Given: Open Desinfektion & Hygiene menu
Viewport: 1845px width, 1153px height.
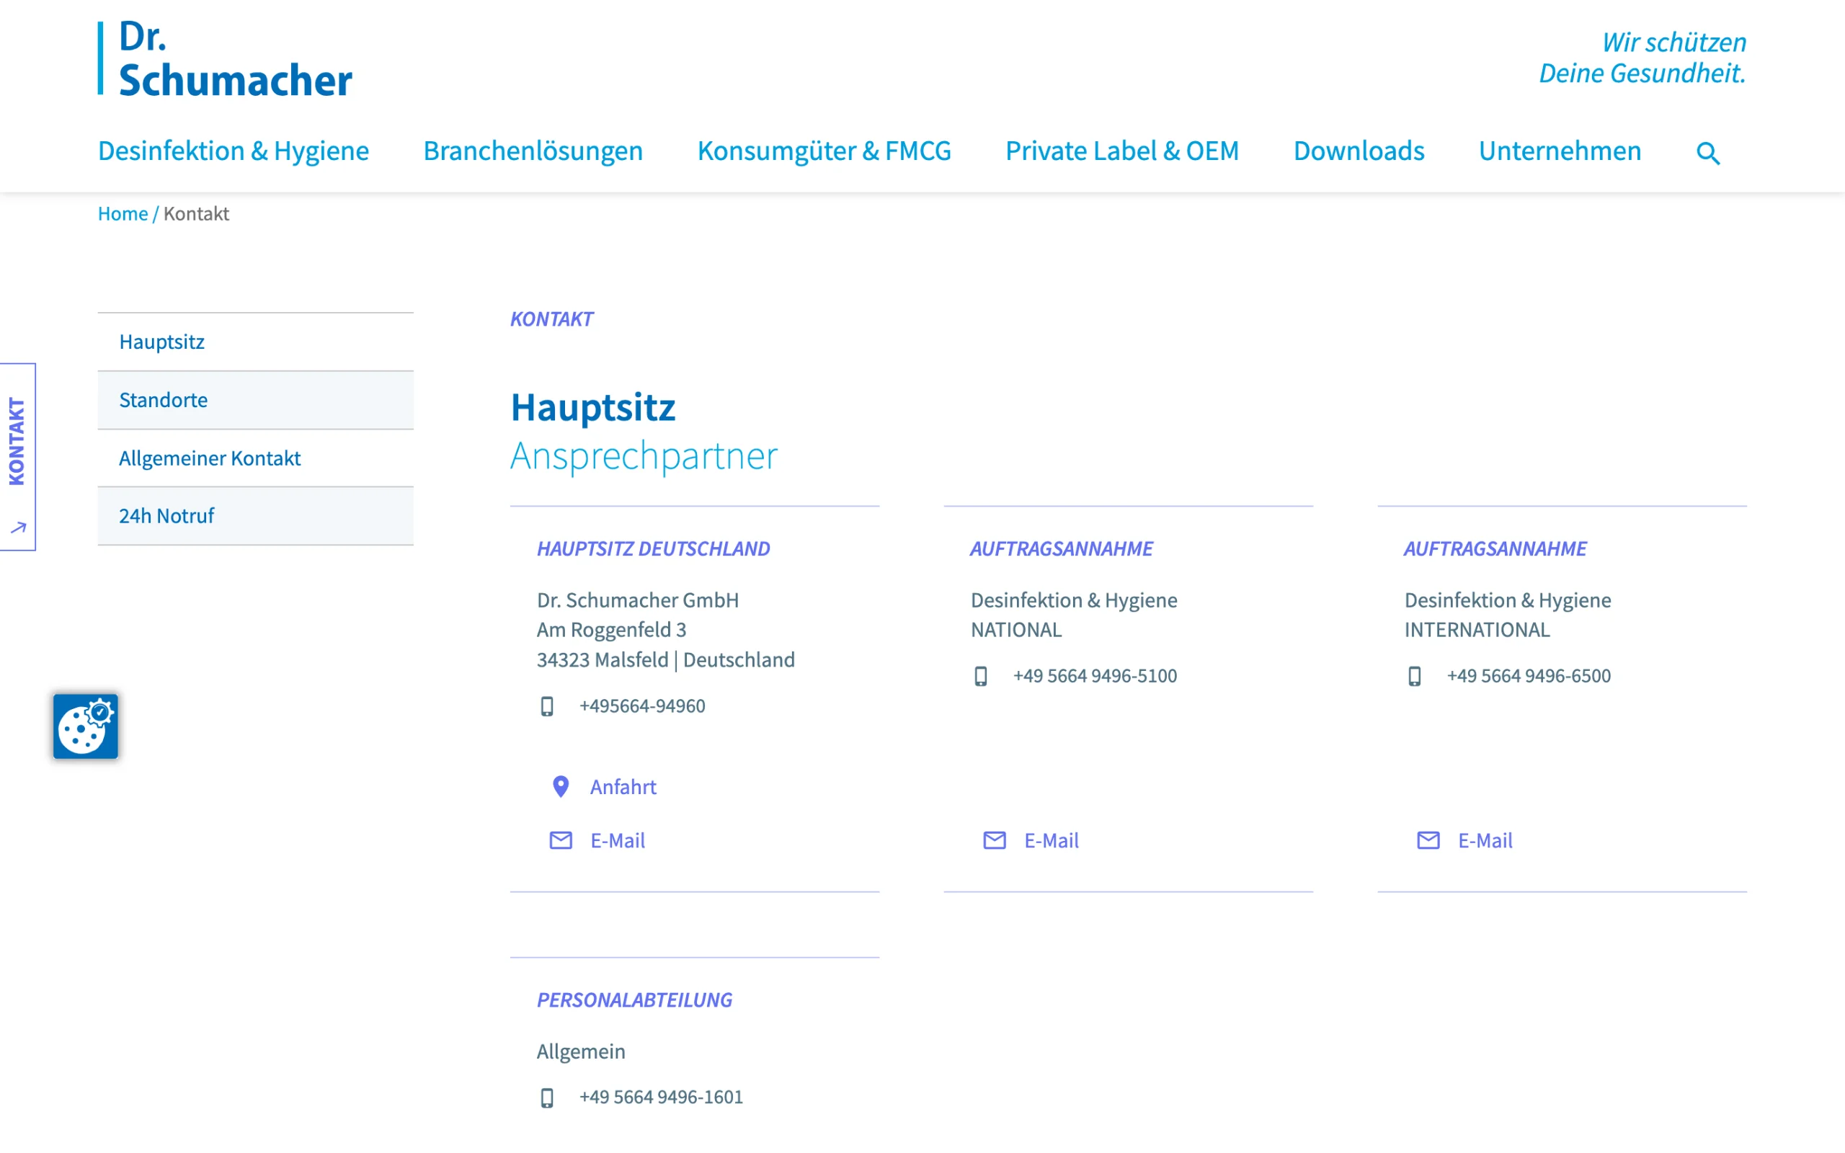Looking at the screenshot, I should tap(234, 151).
